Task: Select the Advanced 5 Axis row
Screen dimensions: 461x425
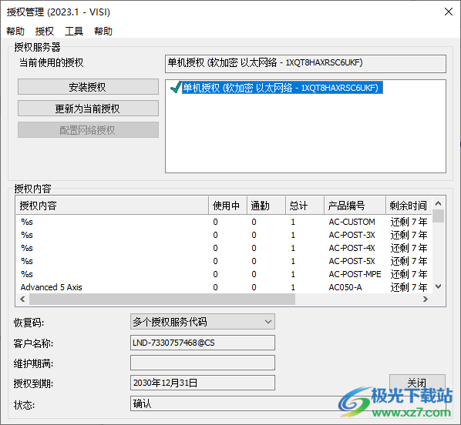Action: point(224,287)
